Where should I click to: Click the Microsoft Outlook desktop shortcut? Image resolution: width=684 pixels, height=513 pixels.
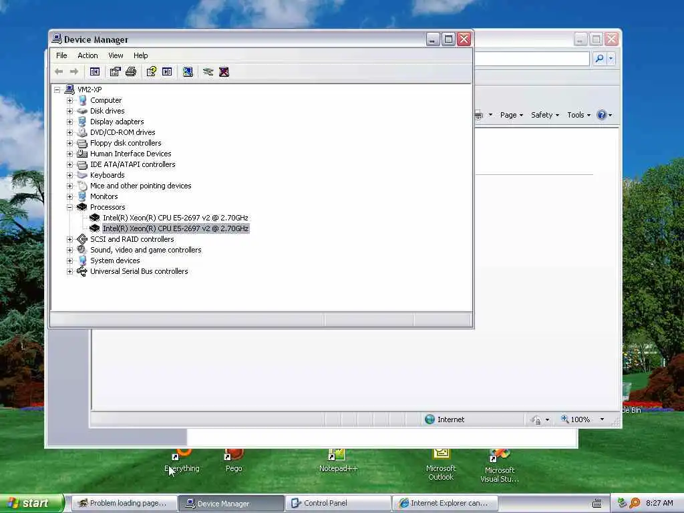[441, 465]
